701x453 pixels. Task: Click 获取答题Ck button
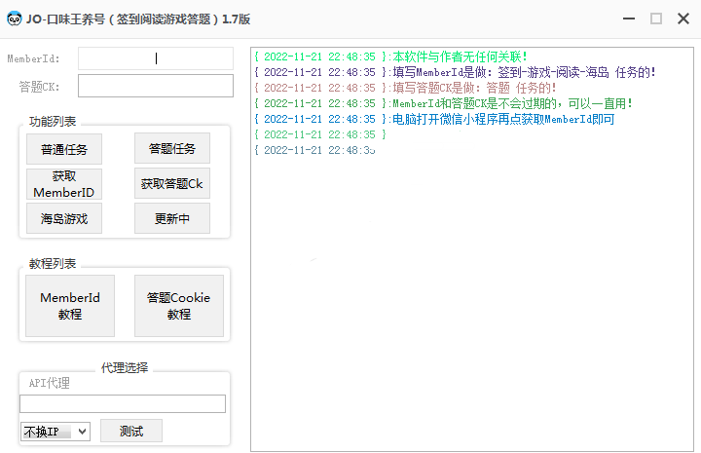coord(172,183)
